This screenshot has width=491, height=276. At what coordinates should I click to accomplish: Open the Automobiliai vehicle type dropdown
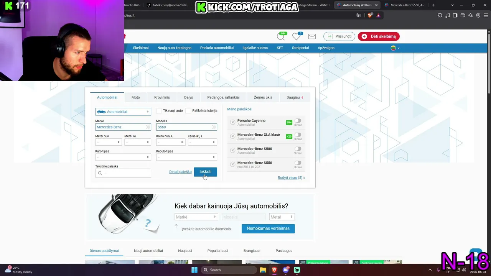pyautogui.click(x=123, y=112)
